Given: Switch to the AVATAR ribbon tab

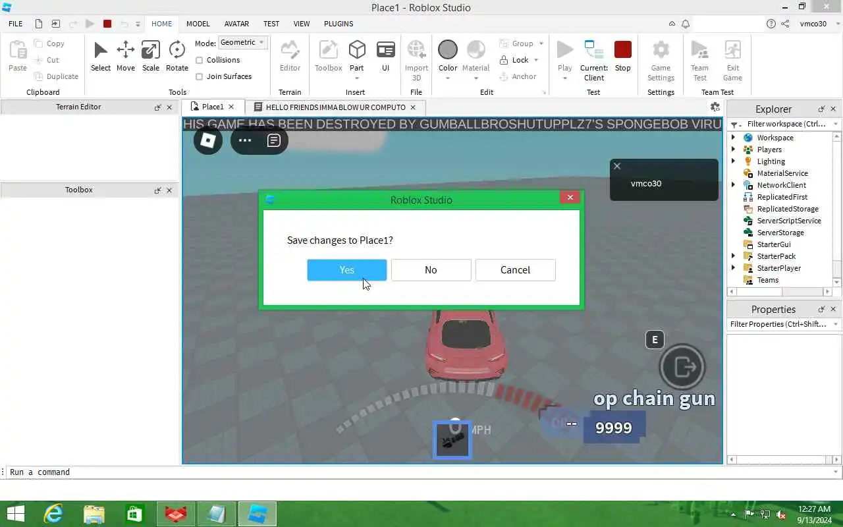Looking at the screenshot, I should point(236,24).
